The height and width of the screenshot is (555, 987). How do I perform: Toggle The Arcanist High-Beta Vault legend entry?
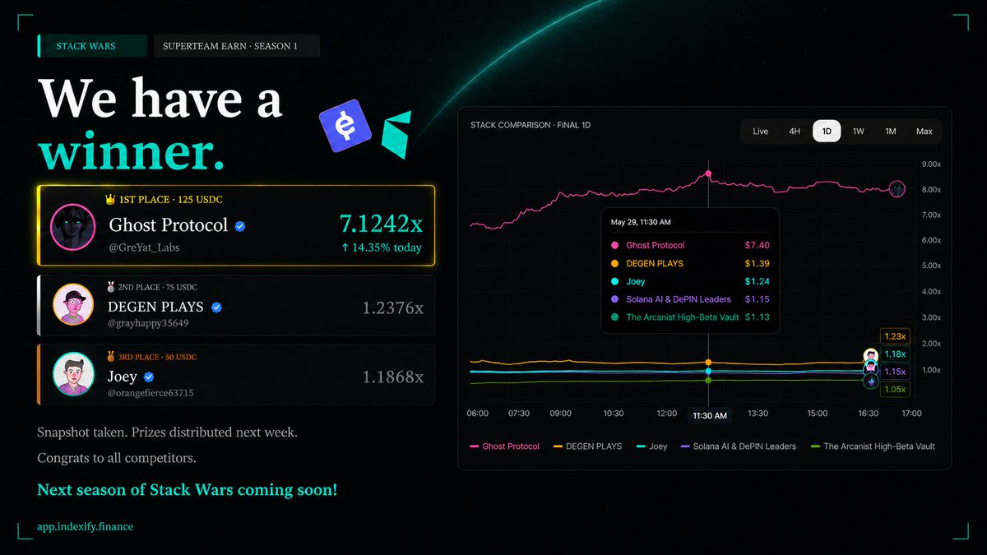pyautogui.click(x=873, y=446)
